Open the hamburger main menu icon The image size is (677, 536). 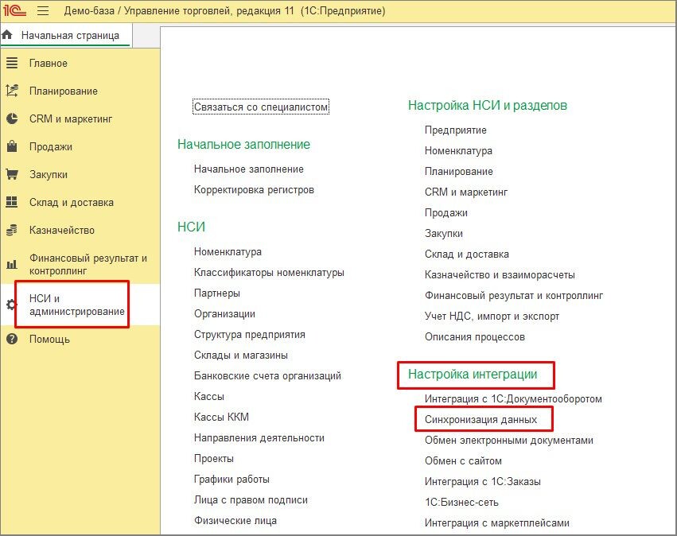[43, 10]
